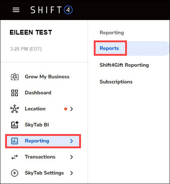Image resolution: width=170 pixels, height=184 pixels.
Task: Open Subscriptions in the submenu
Action: point(116,82)
